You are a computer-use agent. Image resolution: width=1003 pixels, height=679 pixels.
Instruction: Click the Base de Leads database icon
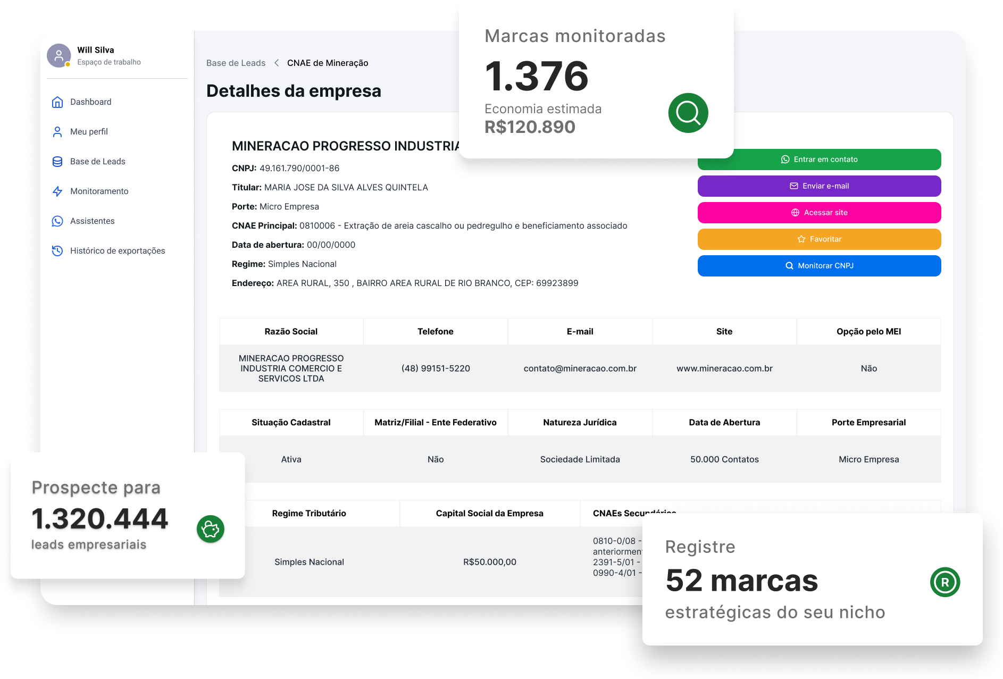(x=57, y=162)
